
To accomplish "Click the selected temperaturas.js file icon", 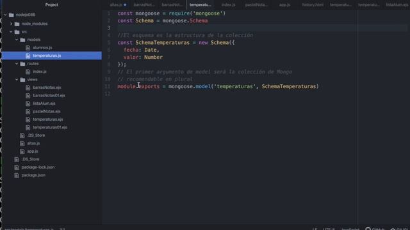I will (x=28, y=56).
